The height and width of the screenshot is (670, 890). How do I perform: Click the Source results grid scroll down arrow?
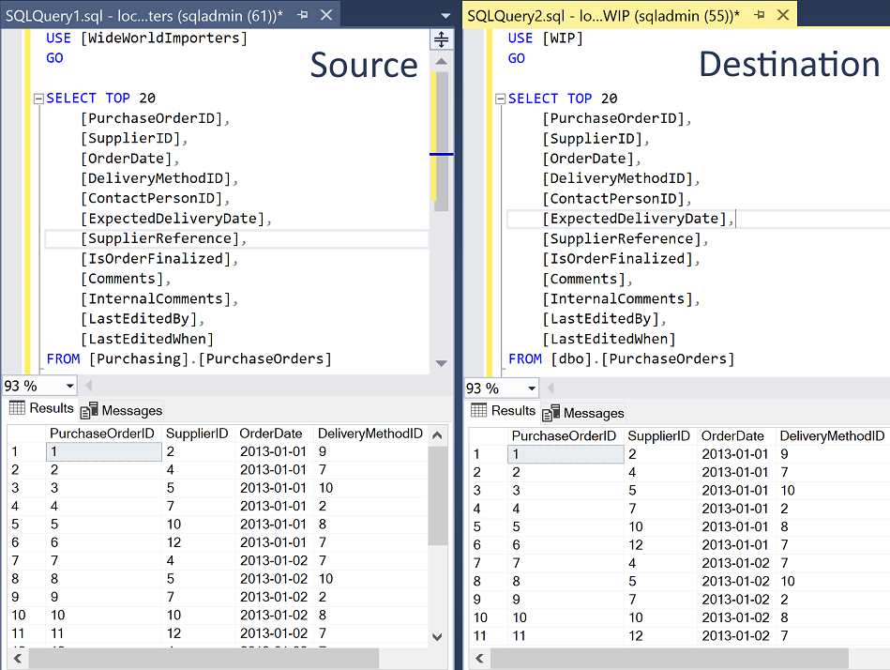pyautogui.click(x=437, y=637)
